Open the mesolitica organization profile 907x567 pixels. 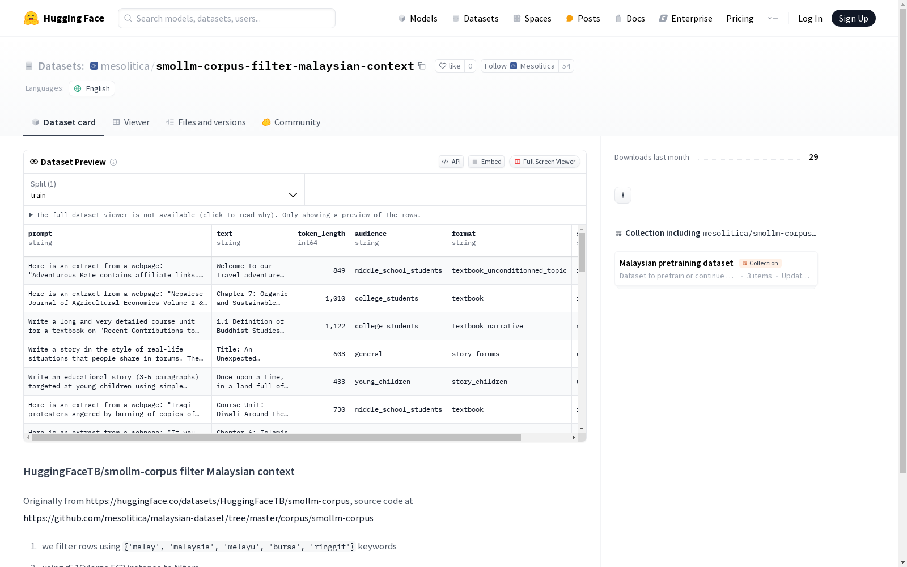coord(125,66)
